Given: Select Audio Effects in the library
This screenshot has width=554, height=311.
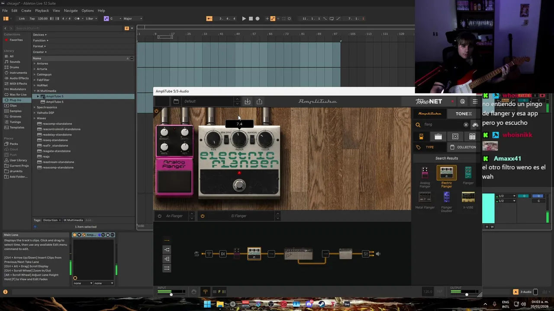Looking at the screenshot, I should click(x=19, y=78).
